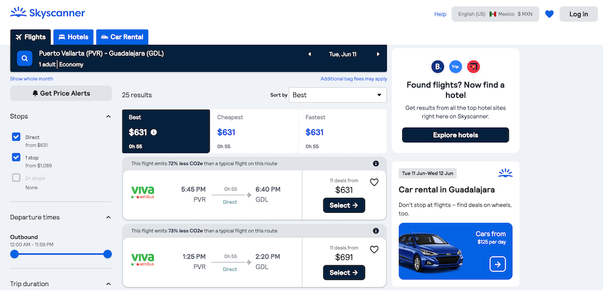Click the Viva Aerobus logo on 1:25 PM flight

click(x=143, y=259)
